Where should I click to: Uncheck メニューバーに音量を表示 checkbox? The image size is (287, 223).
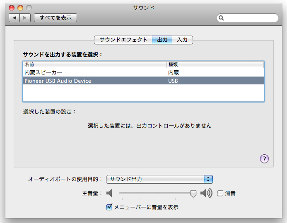[x=110, y=207]
